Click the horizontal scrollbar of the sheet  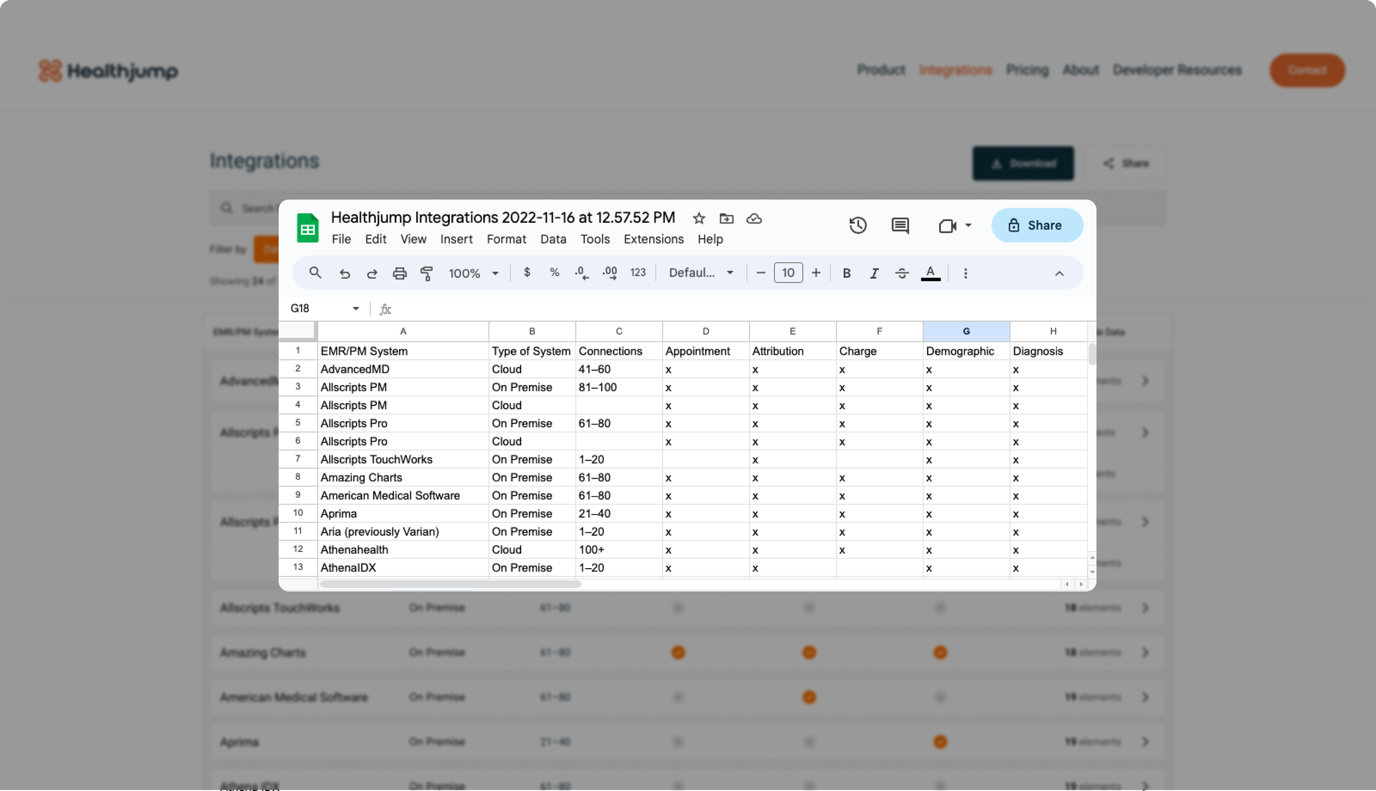point(450,584)
